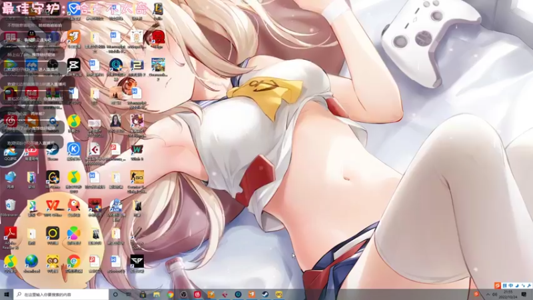Open the notification center icon
This screenshot has width=533, height=300.
tap(524, 294)
